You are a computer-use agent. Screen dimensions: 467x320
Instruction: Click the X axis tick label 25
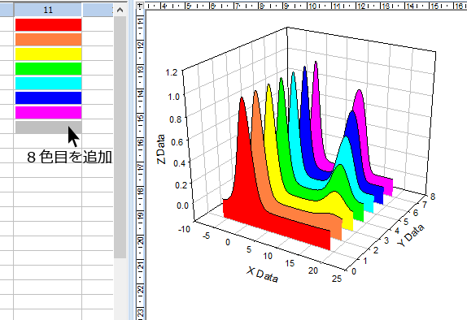(337, 279)
